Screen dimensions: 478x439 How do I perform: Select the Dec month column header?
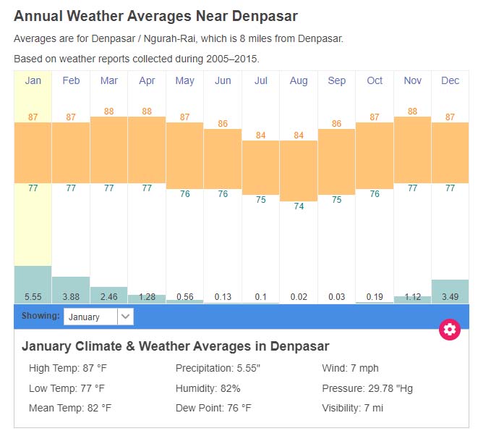click(450, 80)
